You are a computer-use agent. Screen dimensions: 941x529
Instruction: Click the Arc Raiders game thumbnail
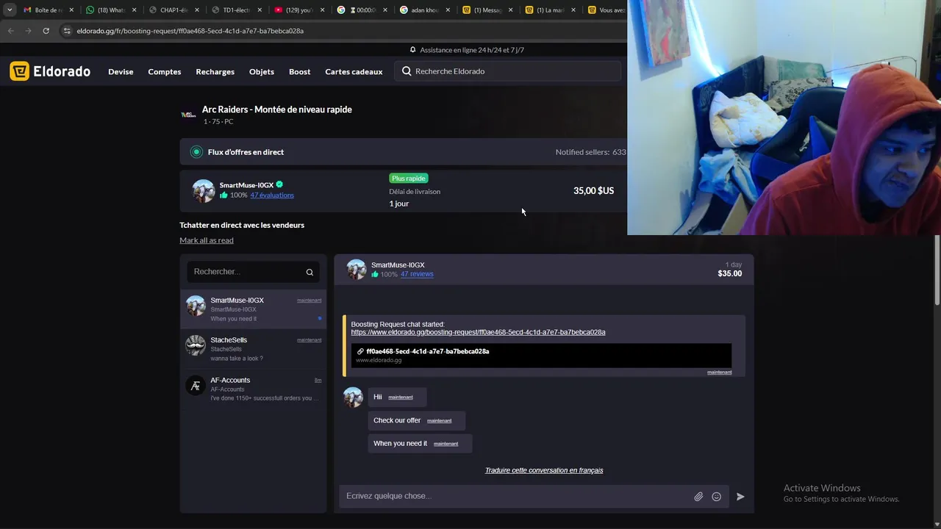coord(188,115)
